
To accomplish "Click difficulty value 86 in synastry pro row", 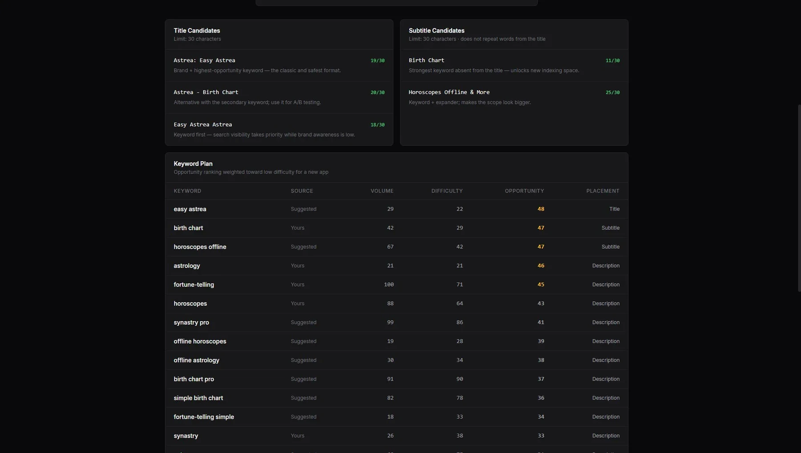I will pos(460,323).
